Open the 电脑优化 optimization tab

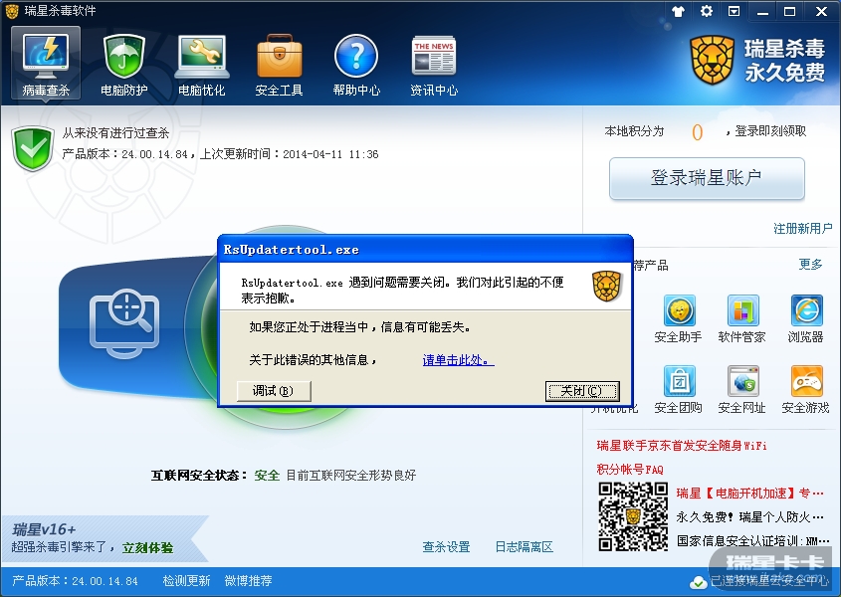coord(202,64)
